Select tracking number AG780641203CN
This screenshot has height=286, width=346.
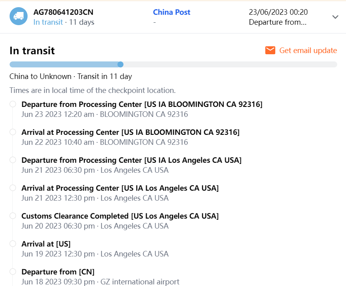(64, 12)
